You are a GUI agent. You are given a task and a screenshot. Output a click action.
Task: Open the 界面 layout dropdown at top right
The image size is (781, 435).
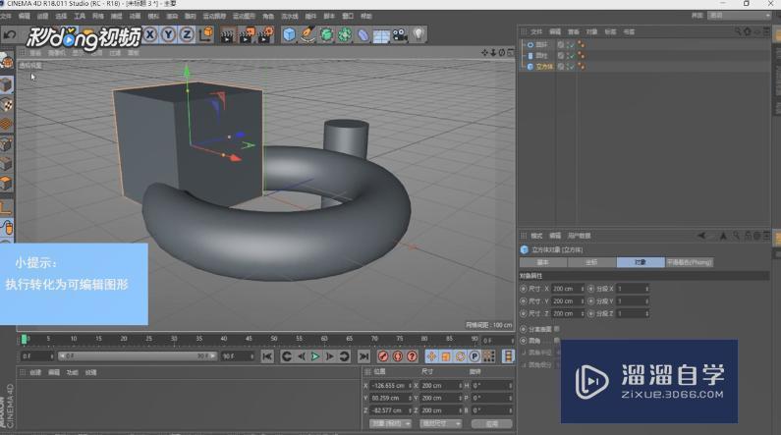(740, 16)
